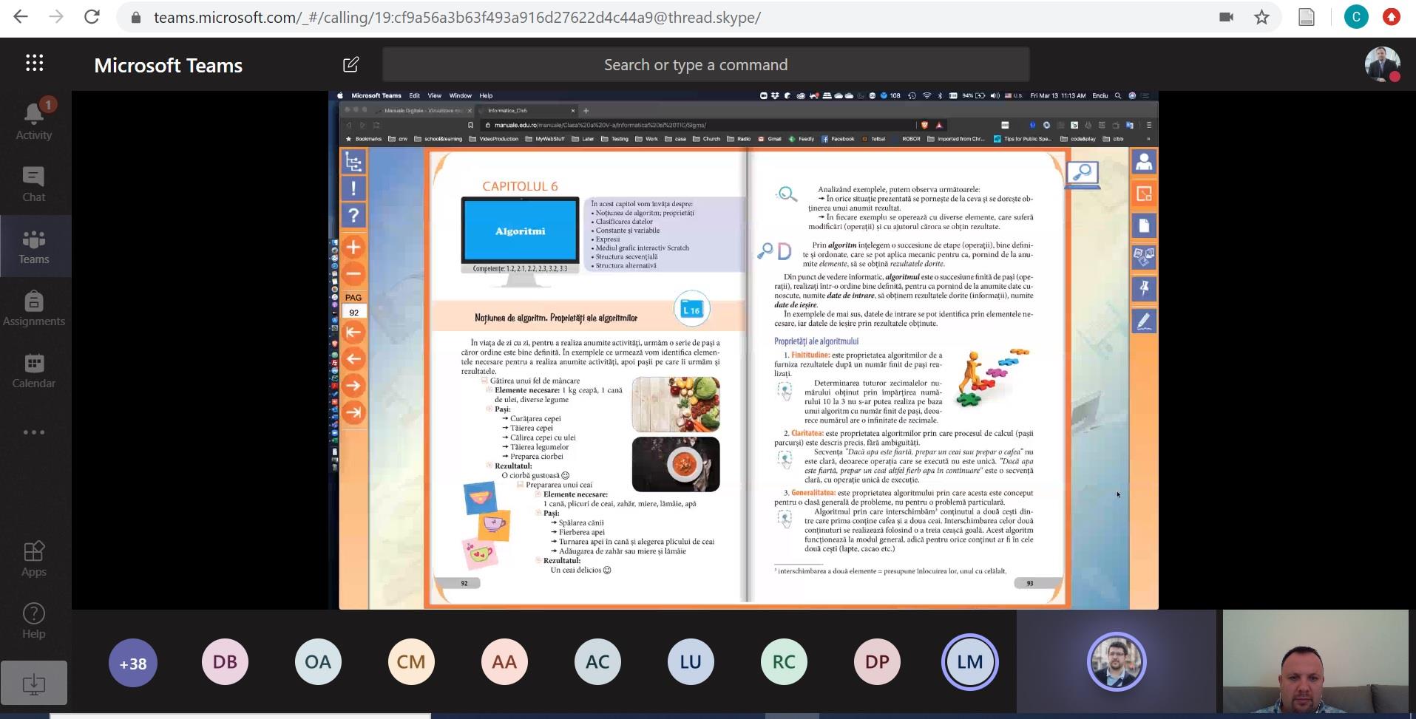Open the PDF extension icon in Chrome
Viewport: 1416px width, 719px height.
click(x=1307, y=17)
